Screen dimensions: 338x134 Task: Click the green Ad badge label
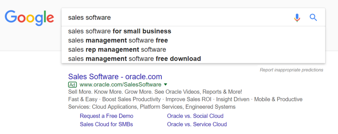tap(73, 84)
